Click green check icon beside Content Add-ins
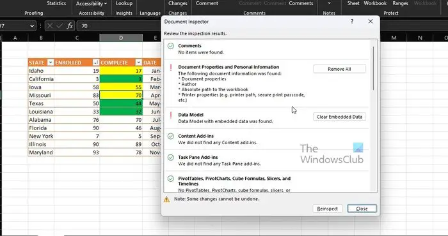 [171, 136]
